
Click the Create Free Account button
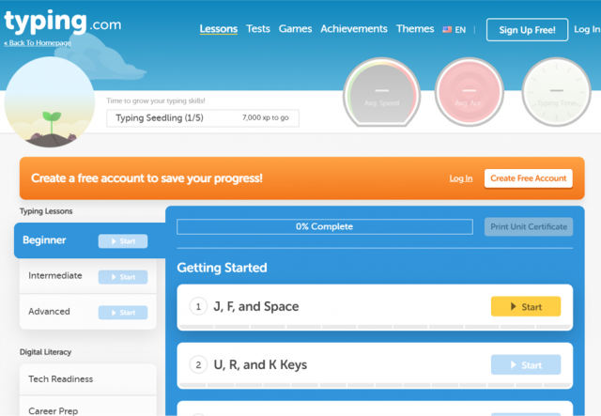tap(528, 178)
